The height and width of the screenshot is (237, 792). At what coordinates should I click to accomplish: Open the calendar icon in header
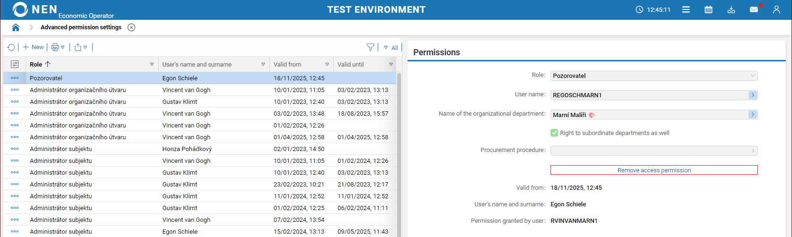[708, 9]
